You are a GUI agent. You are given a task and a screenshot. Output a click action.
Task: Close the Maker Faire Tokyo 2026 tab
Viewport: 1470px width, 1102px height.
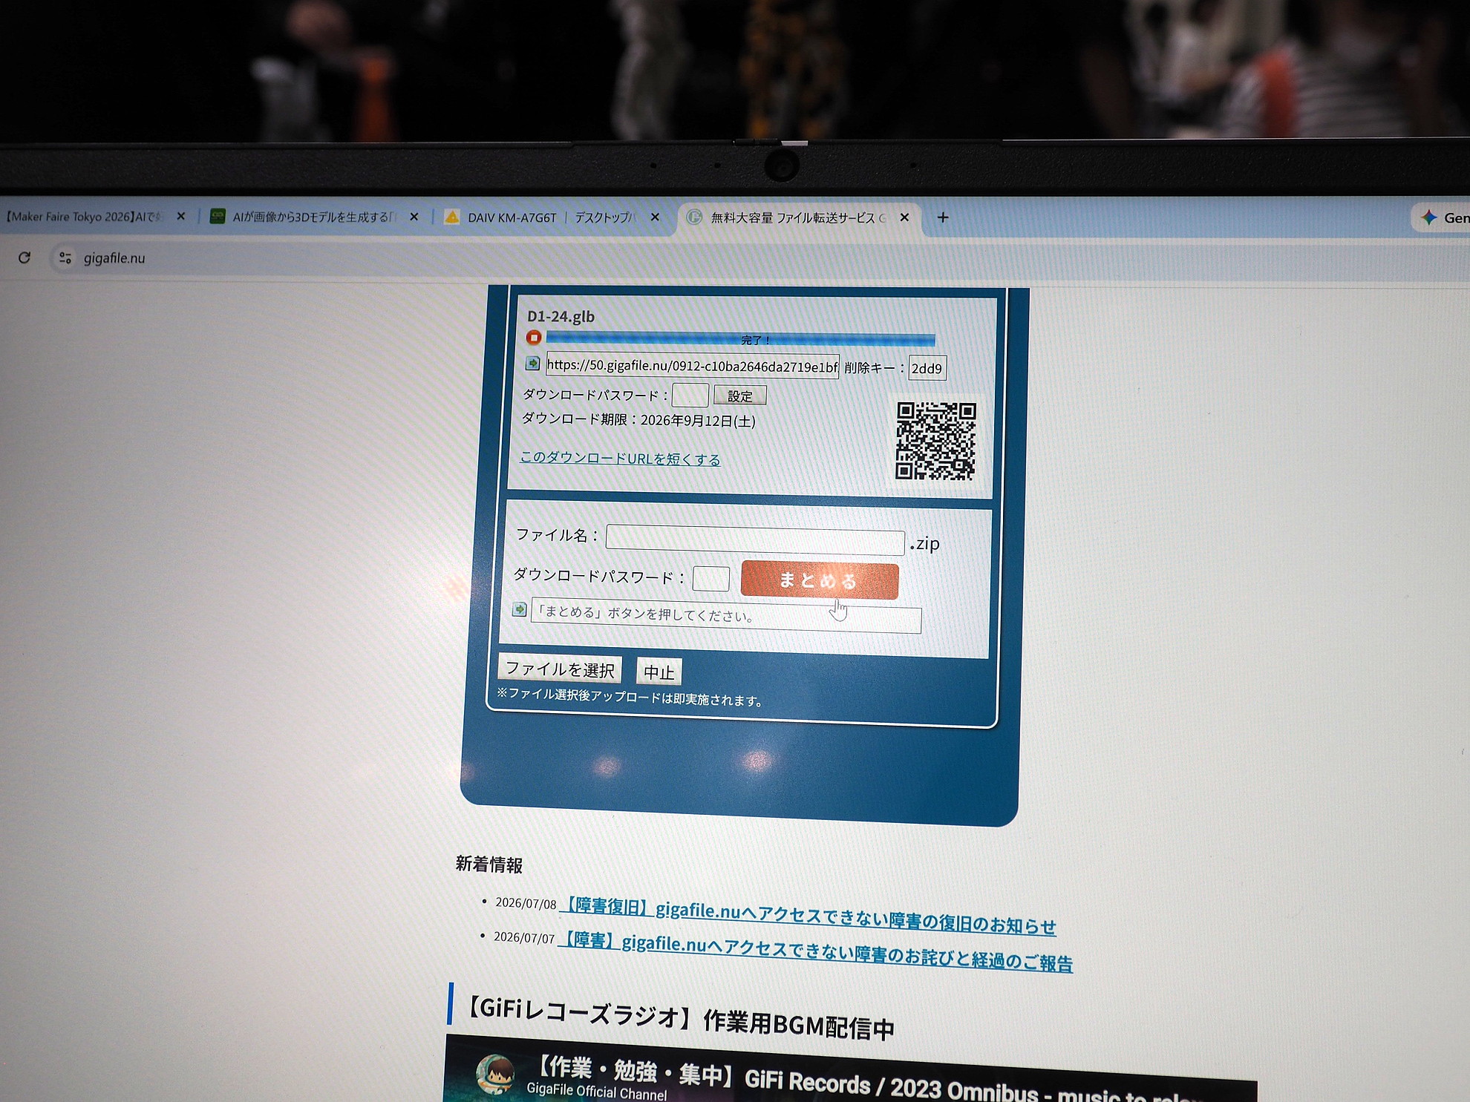(180, 217)
